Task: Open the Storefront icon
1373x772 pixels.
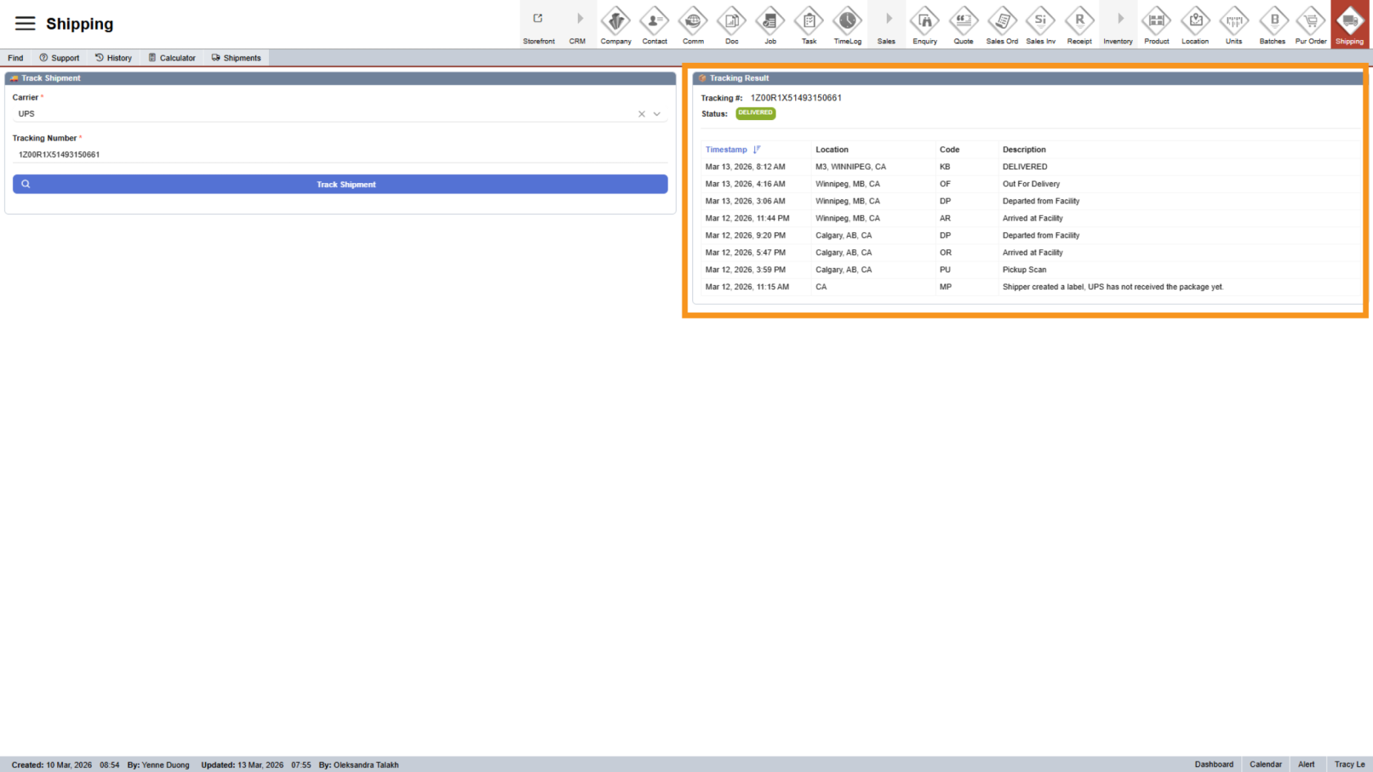Action: coord(539,25)
